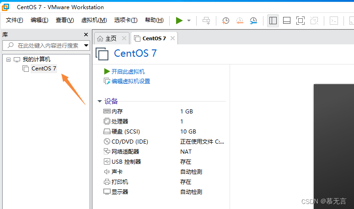Toggle the thumbnail bar view icon
The width and height of the screenshot is (354, 209).
point(287,21)
